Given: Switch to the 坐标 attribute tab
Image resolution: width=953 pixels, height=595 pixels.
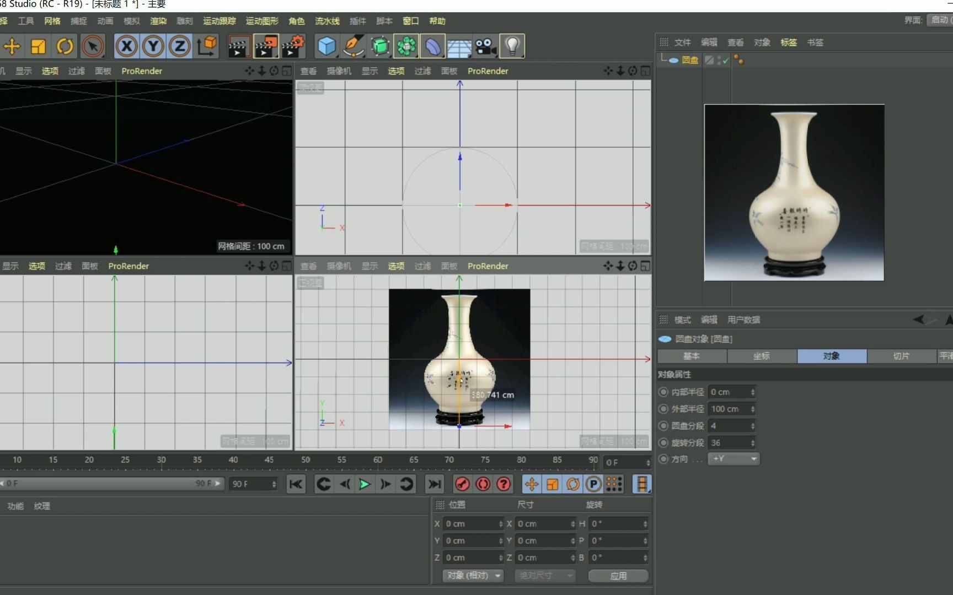Looking at the screenshot, I should (x=762, y=356).
